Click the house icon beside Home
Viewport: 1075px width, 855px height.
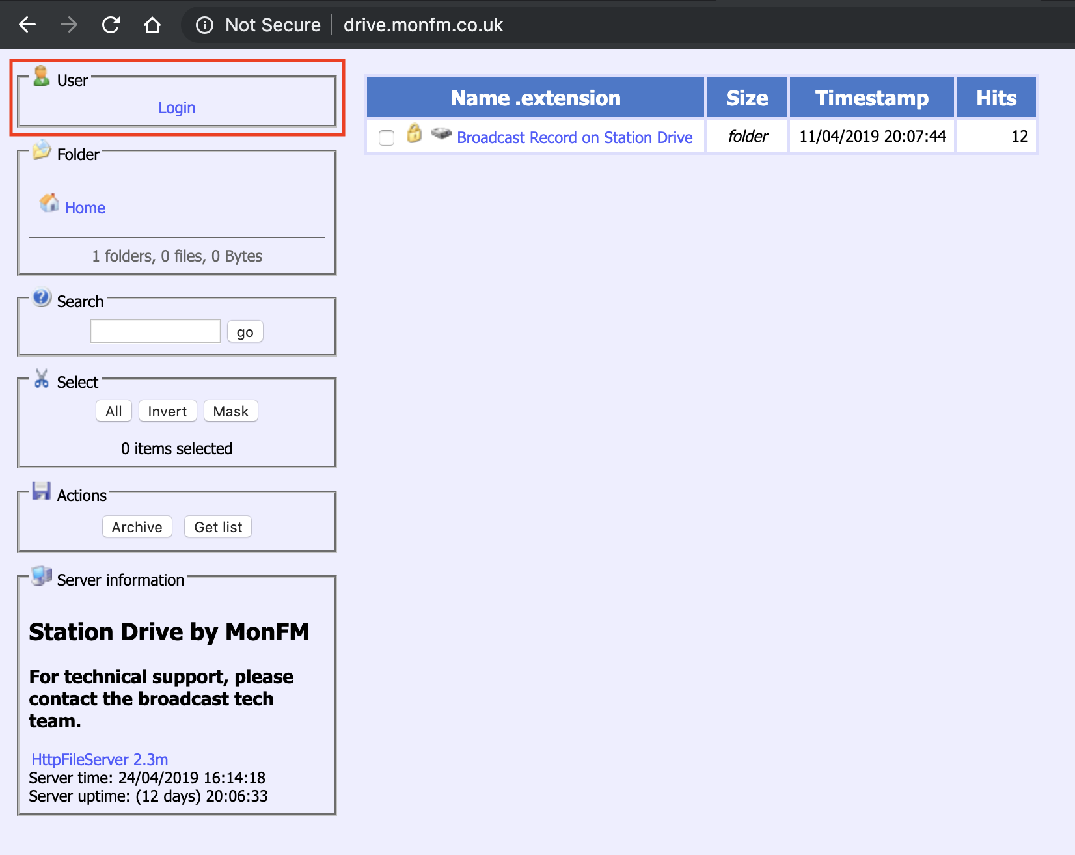(x=49, y=203)
